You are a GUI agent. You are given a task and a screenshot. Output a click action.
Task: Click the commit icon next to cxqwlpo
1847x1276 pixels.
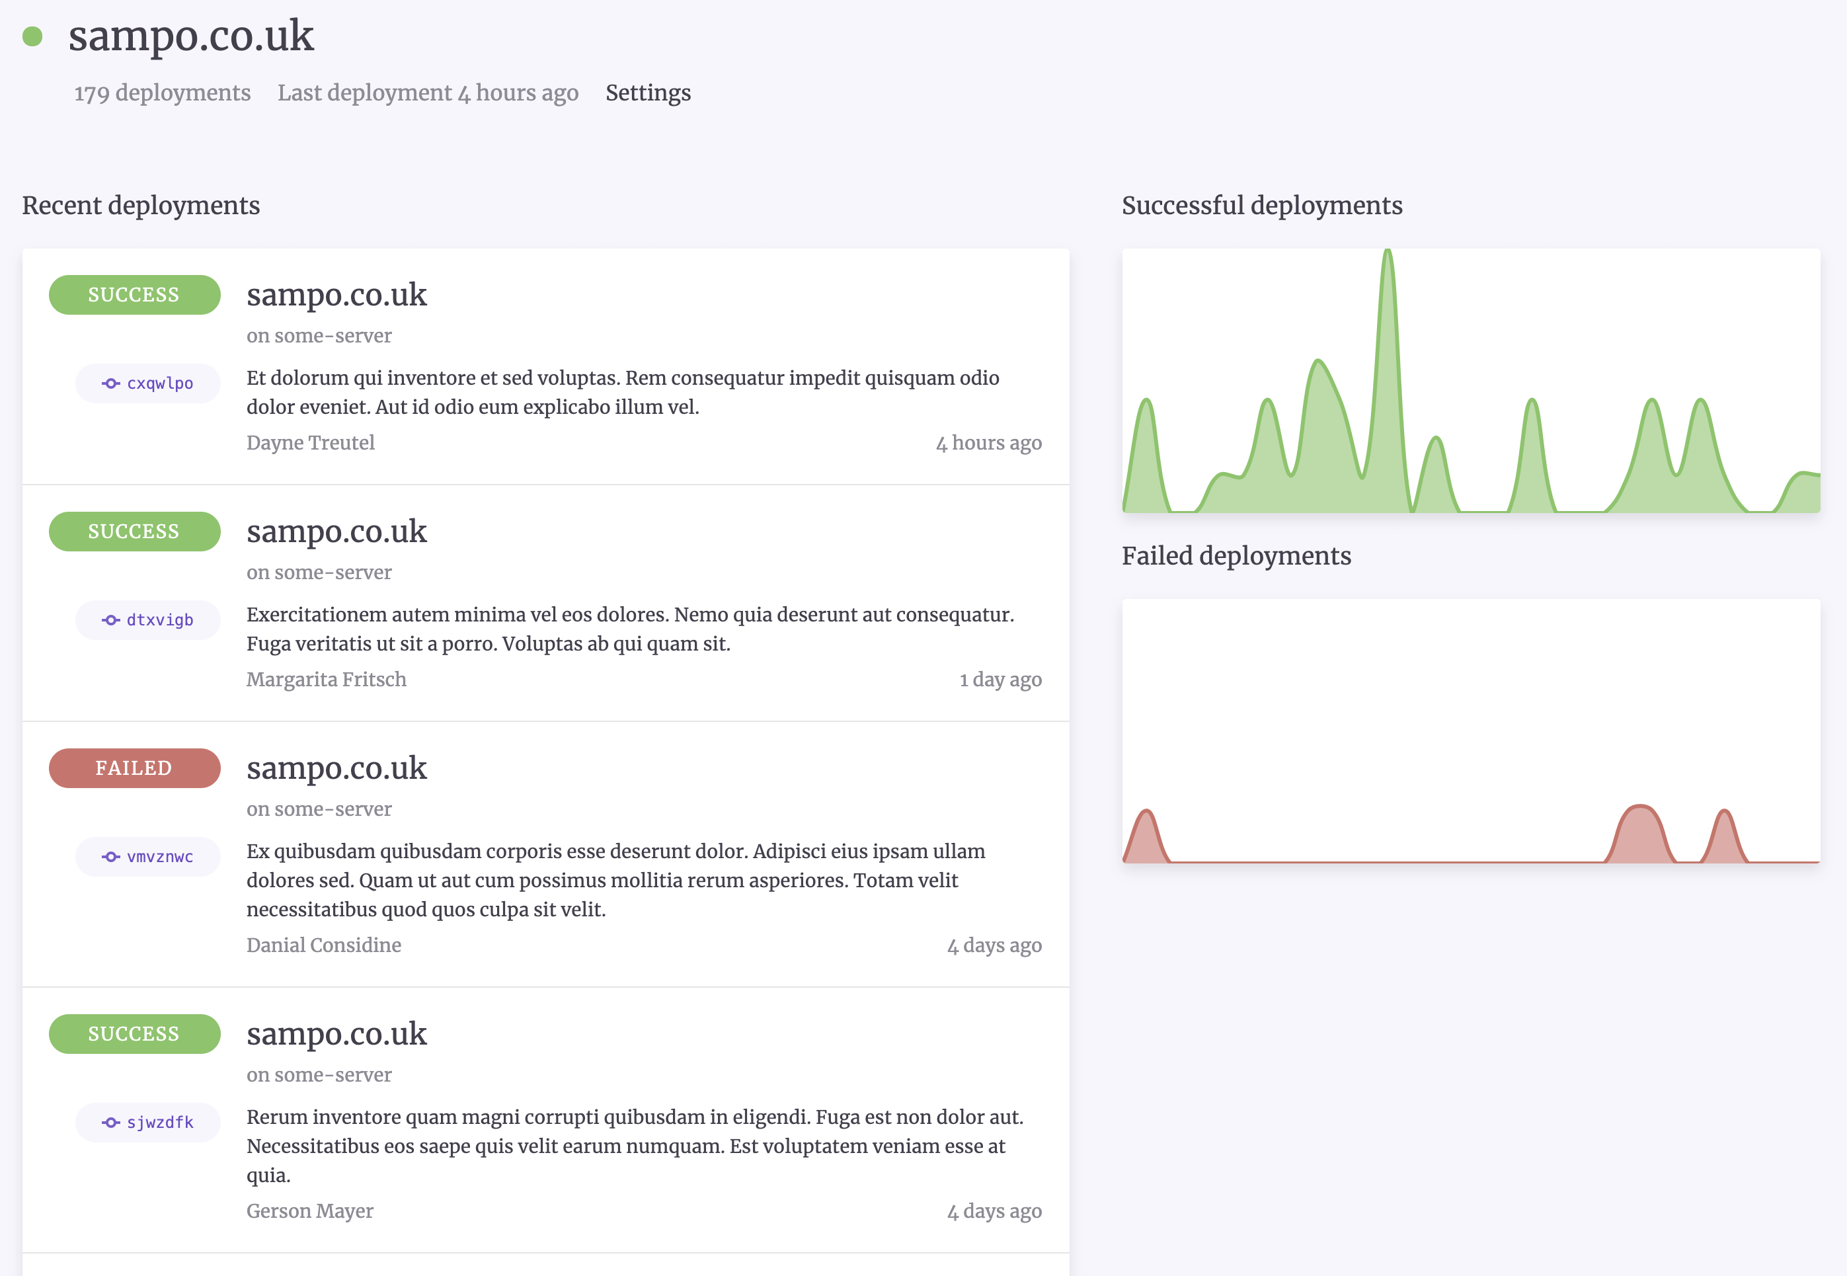click(x=111, y=383)
